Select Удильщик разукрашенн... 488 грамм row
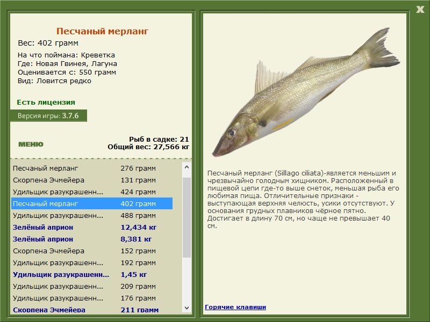 point(92,215)
